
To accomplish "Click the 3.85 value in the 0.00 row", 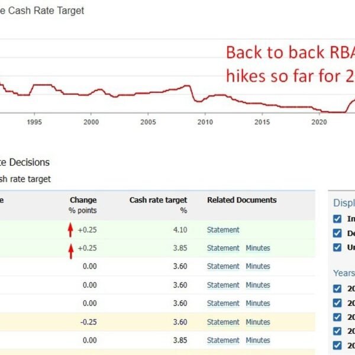I will pos(180,340).
